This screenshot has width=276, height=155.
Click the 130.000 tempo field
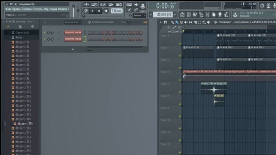(x=117, y=11)
